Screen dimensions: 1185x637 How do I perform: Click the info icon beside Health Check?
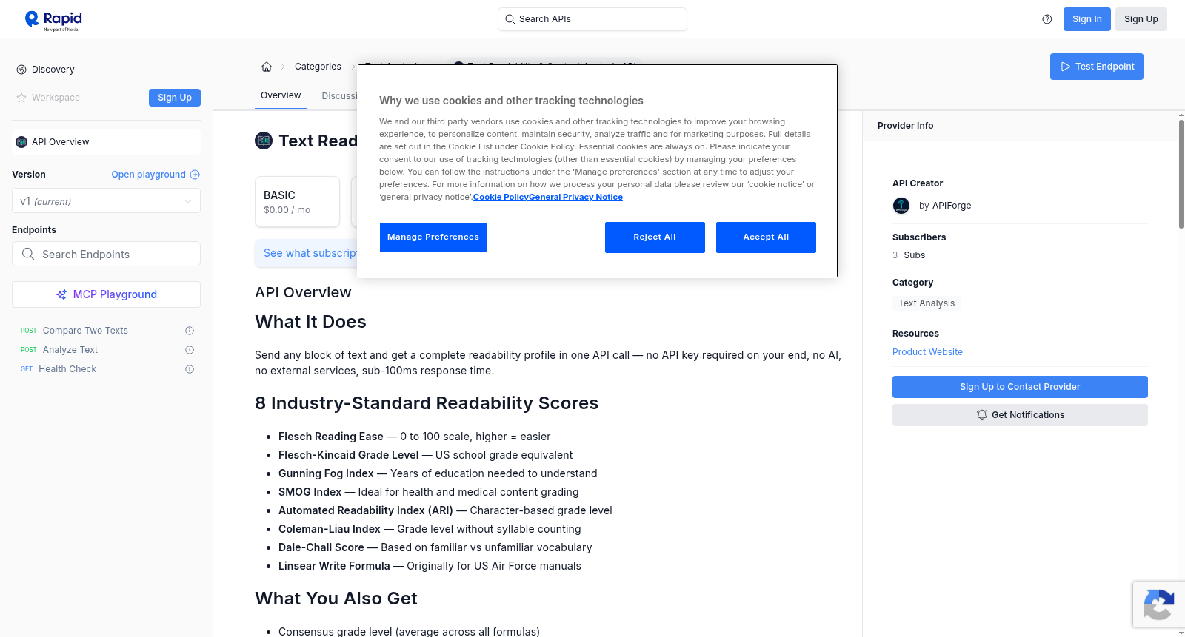(190, 369)
